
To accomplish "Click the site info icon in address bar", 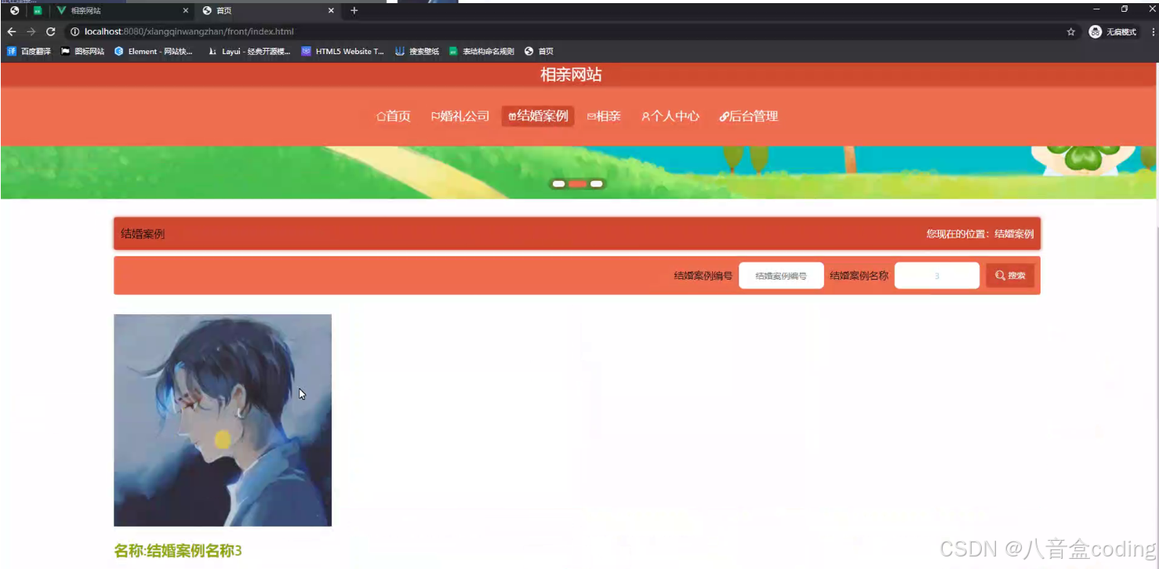I will (x=75, y=32).
